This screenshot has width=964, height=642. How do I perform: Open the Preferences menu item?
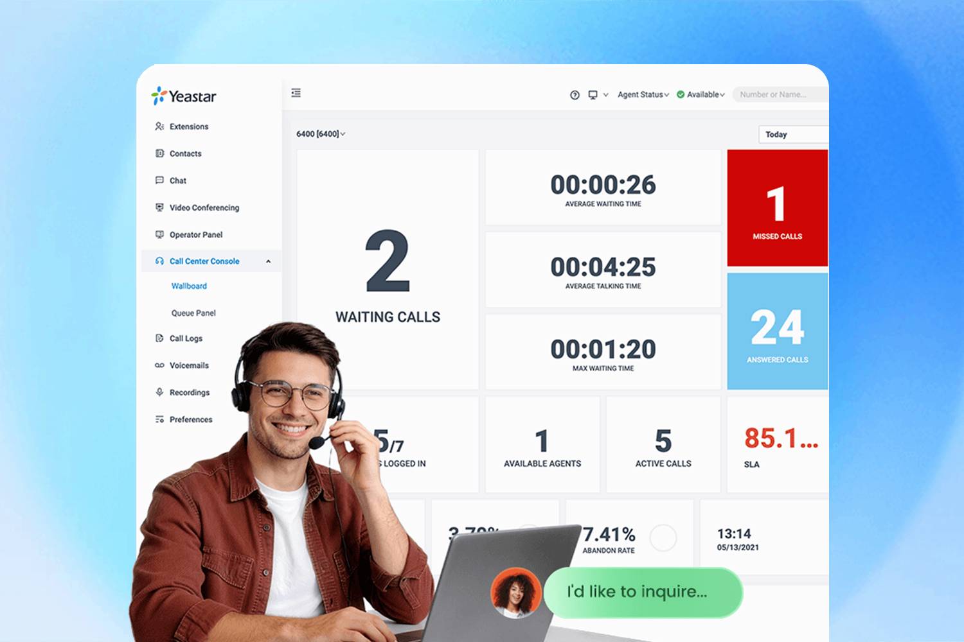(191, 419)
